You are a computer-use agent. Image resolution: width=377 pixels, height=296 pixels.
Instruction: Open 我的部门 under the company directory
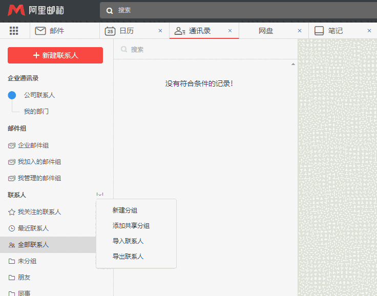click(x=36, y=112)
